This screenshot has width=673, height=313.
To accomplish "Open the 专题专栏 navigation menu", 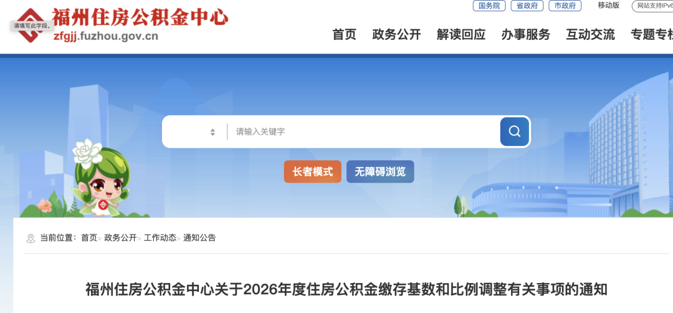I will click(652, 34).
